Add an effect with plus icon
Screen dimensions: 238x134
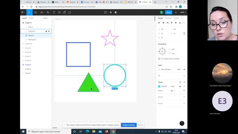pos(184,97)
